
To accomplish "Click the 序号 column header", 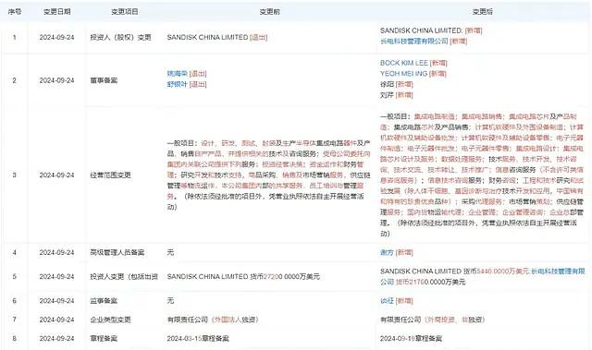I will tap(15, 12).
